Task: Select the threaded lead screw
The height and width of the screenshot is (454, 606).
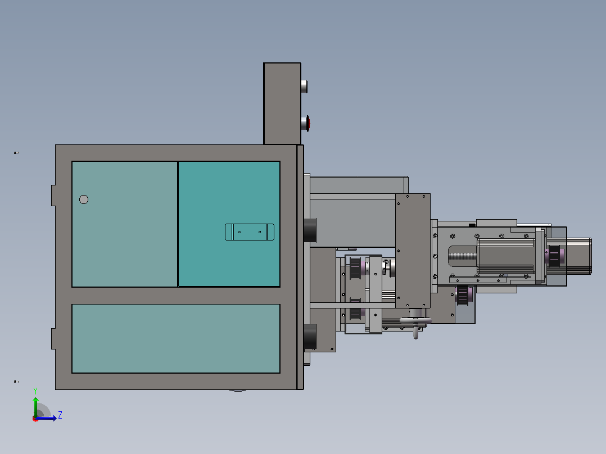Action: (463, 256)
